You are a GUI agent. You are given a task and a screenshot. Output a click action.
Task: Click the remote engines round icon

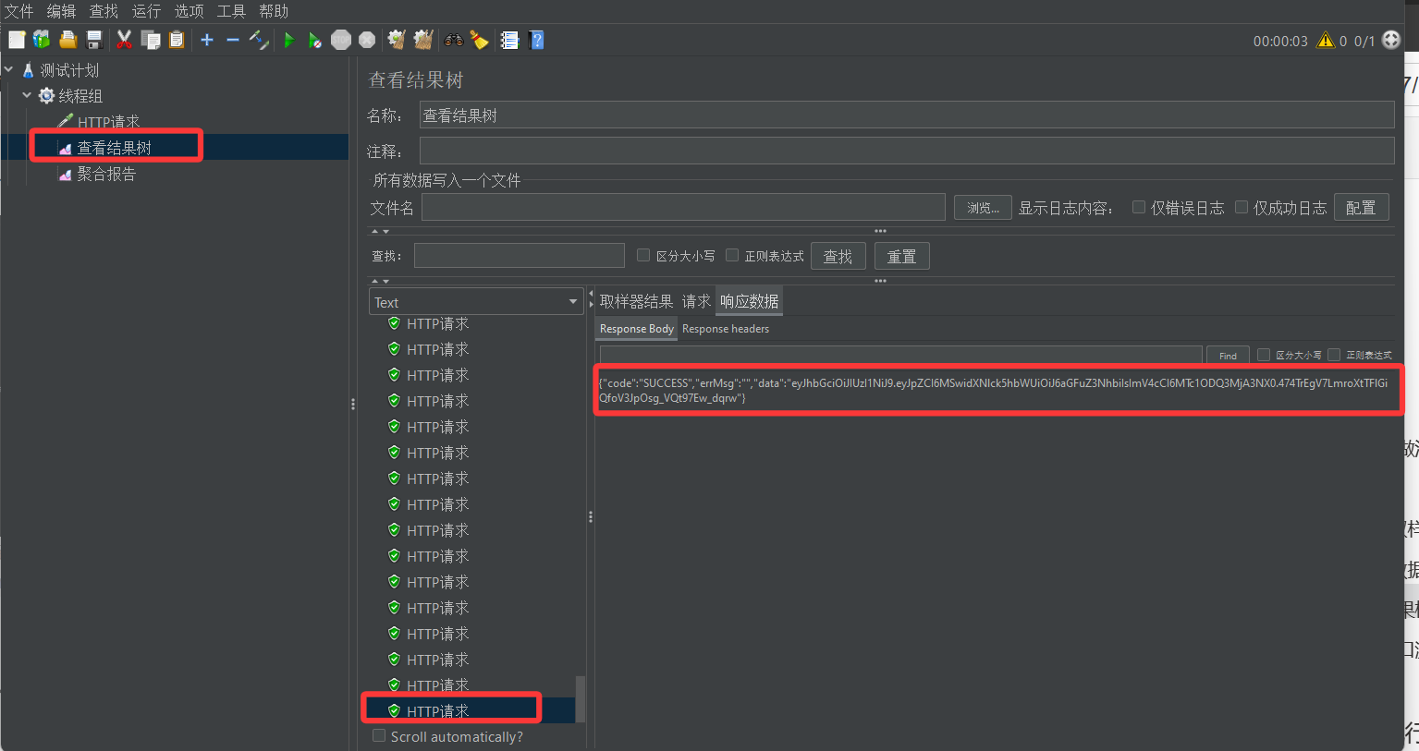point(1391,40)
